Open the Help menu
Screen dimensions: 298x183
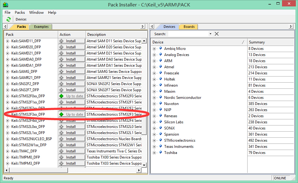click(x=52, y=13)
